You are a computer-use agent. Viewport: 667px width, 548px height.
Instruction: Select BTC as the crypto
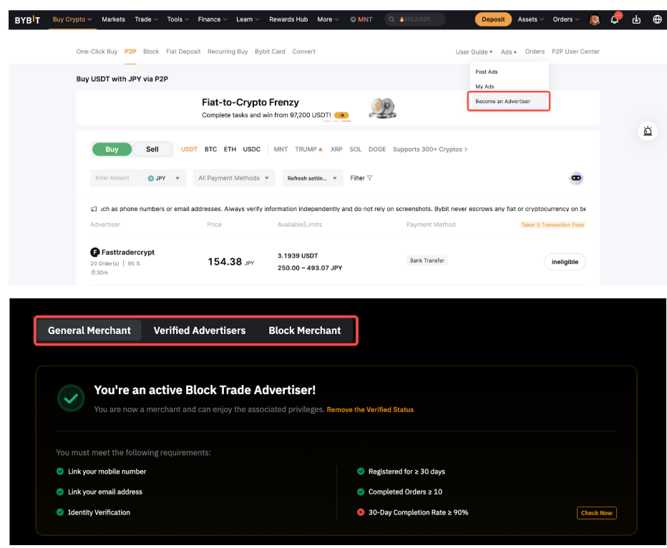210,150
